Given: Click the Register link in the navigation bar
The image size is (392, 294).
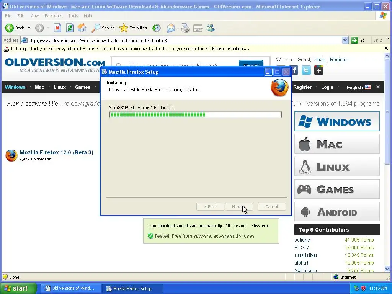Looking at the screenshot, I should 302,87.
